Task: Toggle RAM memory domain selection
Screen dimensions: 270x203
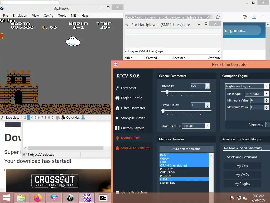Action: 184,155
